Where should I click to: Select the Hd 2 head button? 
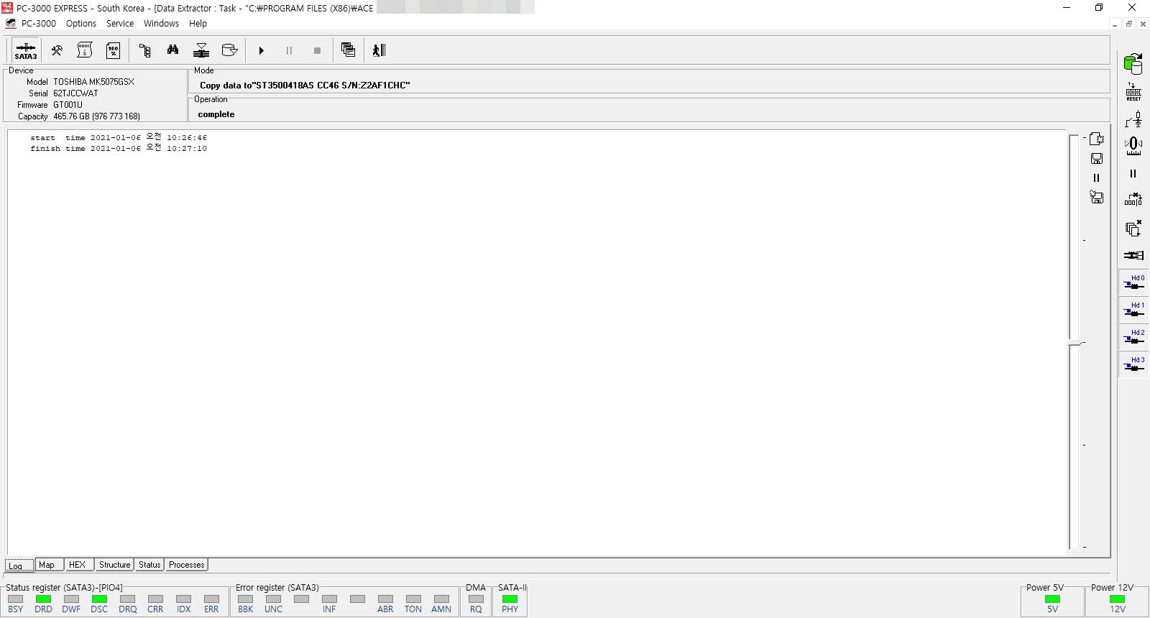point(1133,337)
